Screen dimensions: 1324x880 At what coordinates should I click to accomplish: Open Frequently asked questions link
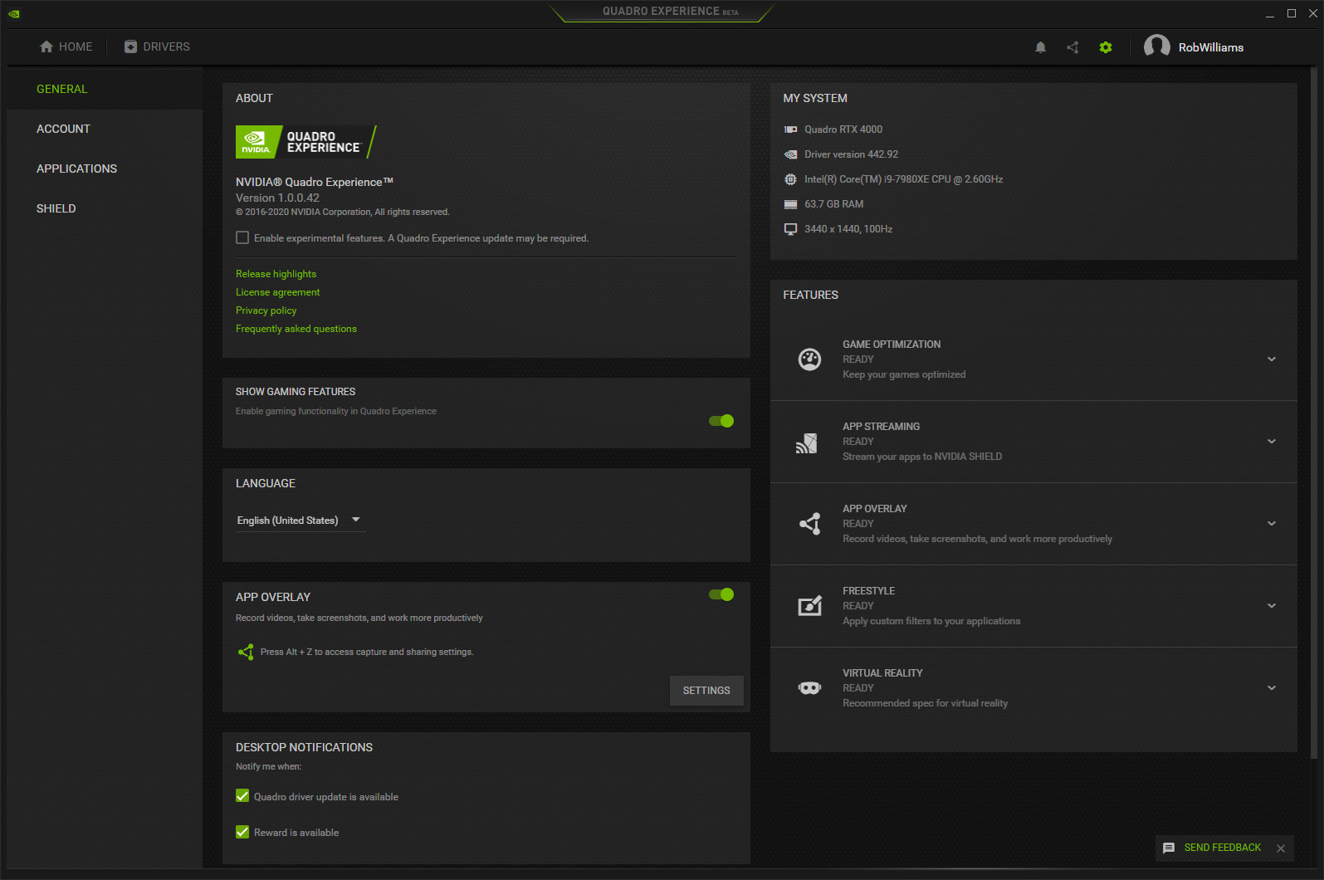point(296,329)
